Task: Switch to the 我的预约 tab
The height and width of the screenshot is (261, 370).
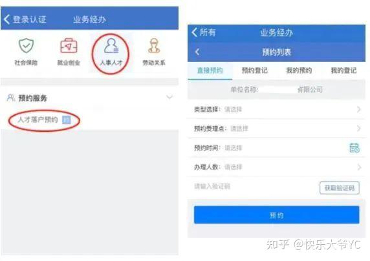Action: [299, 70]
